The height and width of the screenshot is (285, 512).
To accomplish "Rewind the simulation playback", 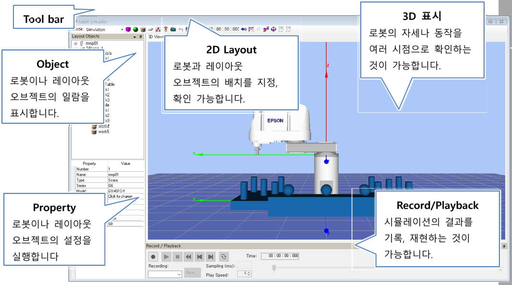I will pyautogui.click(x=188, y=257).
